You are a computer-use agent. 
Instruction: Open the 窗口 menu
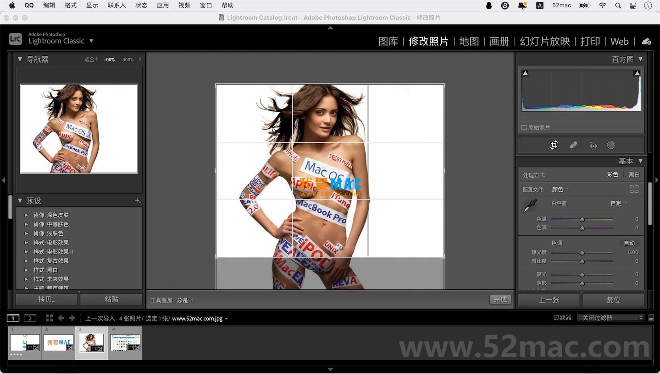pos(206,5)
